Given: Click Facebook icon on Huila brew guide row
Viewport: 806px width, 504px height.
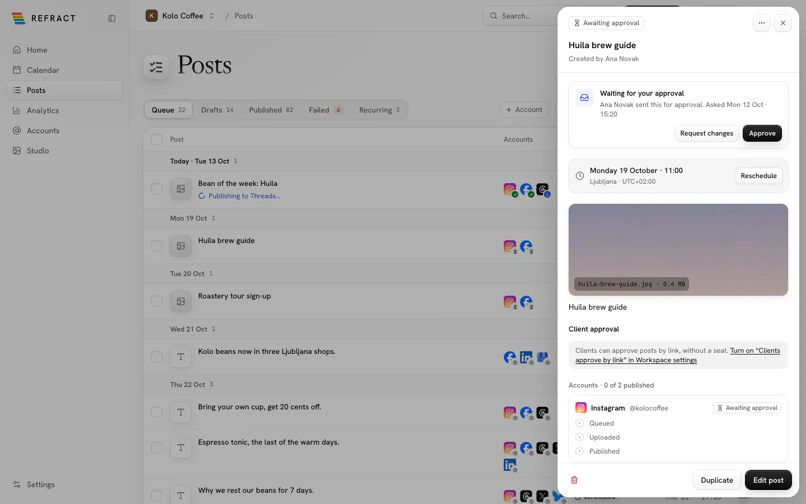Looking at the screenshot, I should point(526,246).
